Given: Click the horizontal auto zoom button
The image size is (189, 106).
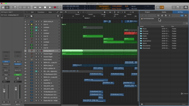Looking at the screenshot, I should tap(118, 12).
